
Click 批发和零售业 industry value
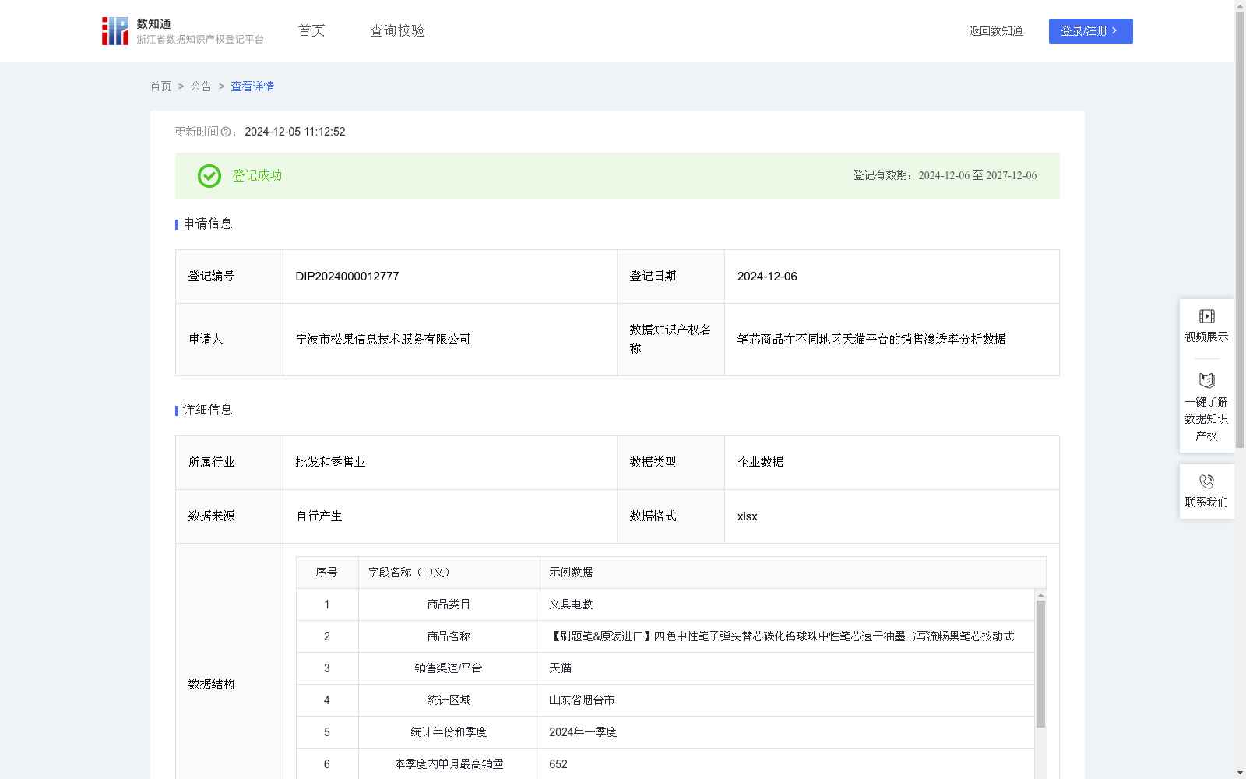click(330, 463)
